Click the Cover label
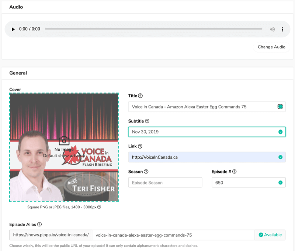This screenshot has height=251, width=295. [x=15, y=90]
